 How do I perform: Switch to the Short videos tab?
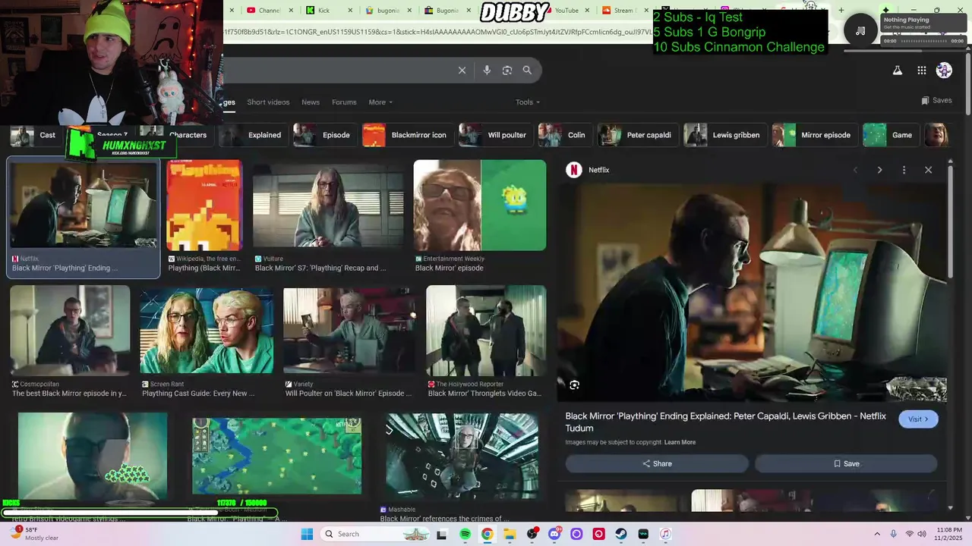(x=268, y=102)
